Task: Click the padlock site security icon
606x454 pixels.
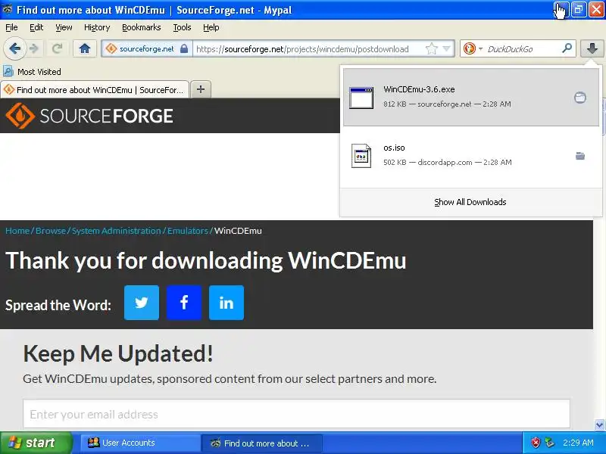Action: [184, 48]
